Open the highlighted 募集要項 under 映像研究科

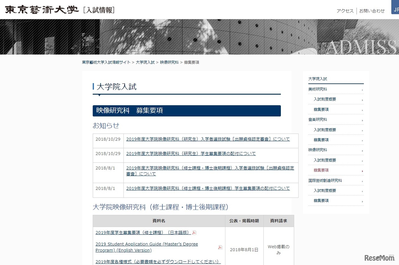321,170
